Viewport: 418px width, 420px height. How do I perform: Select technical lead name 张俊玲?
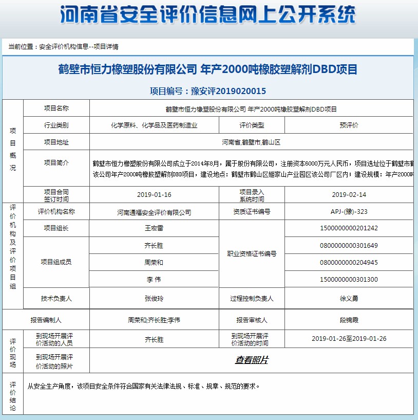pos(154,298)
